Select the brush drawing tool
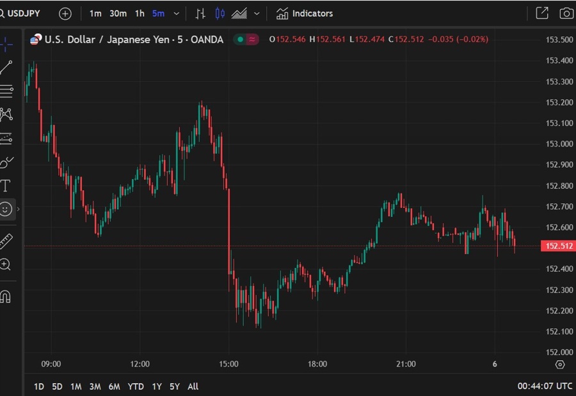Viewport: 576px width, 396px height. tap(6, 162)
